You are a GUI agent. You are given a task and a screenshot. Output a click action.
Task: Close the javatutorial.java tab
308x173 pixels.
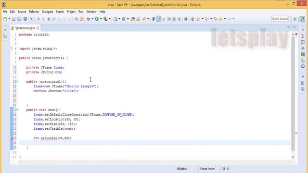point(38,28)
